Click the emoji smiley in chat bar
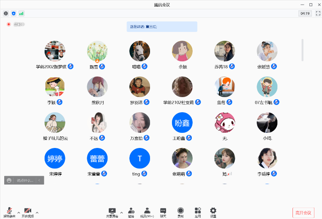 pos(9,180)
